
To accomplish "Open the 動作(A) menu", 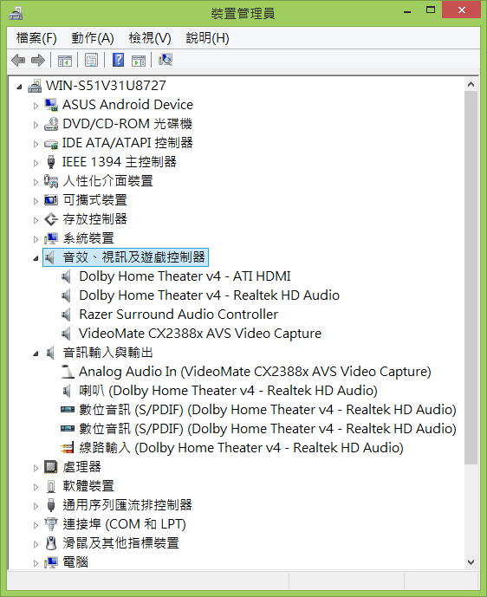I will click(x=93, y=38).
